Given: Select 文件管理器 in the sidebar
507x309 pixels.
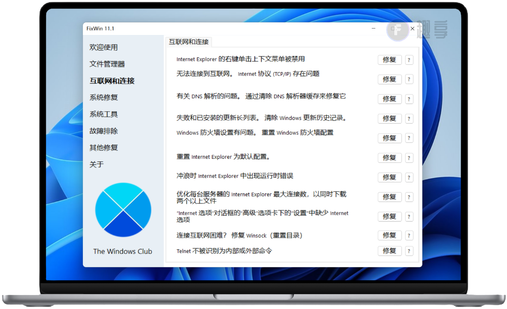Looking at the screenshot, I should pyautogui.click(x=107, y=64).
